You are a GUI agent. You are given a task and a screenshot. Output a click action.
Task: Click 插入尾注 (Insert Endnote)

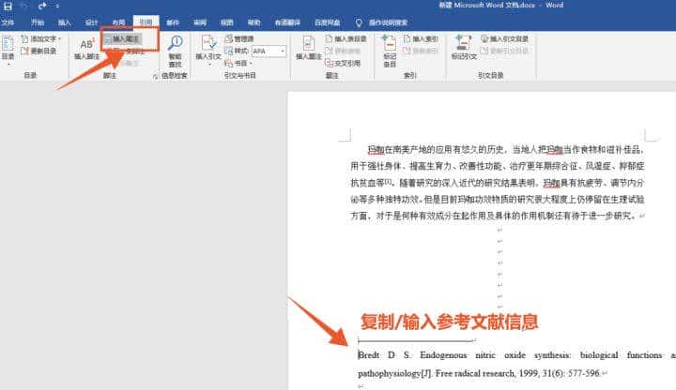pos(122,38)
